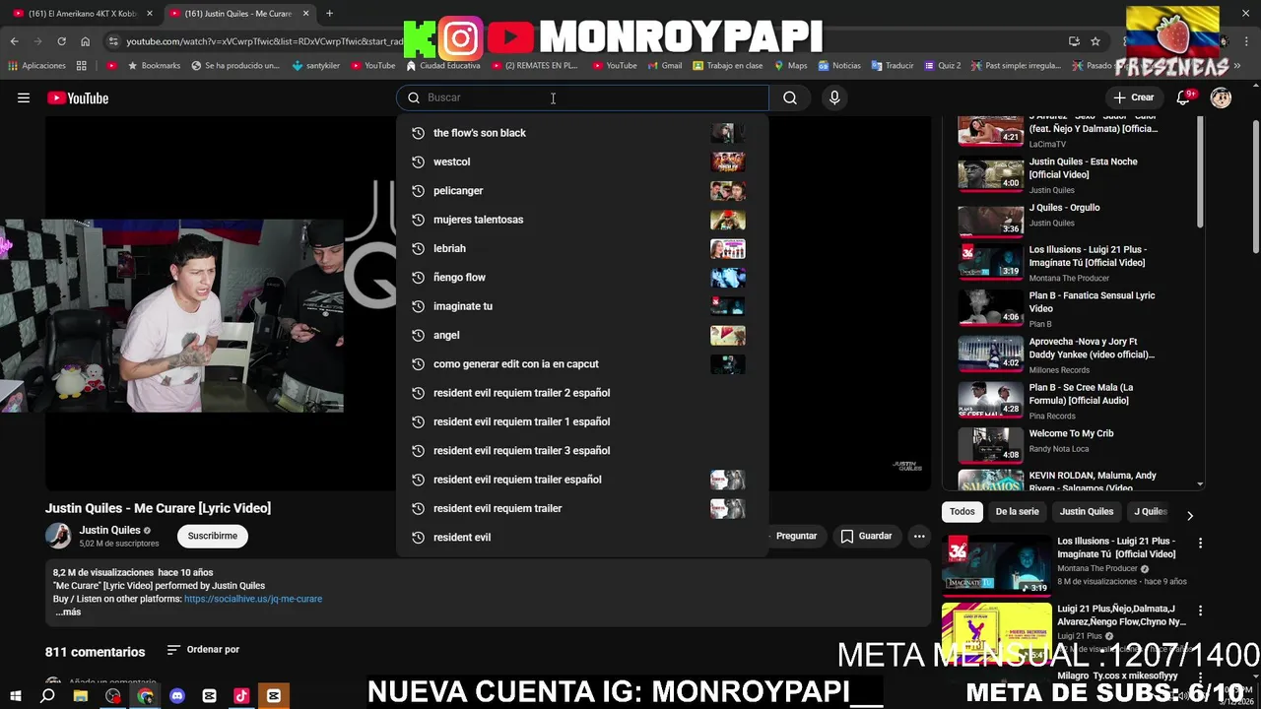Viewport: 1261px width, 709px height.
Task: Open the Gmail bookmark
Action: 664,66
